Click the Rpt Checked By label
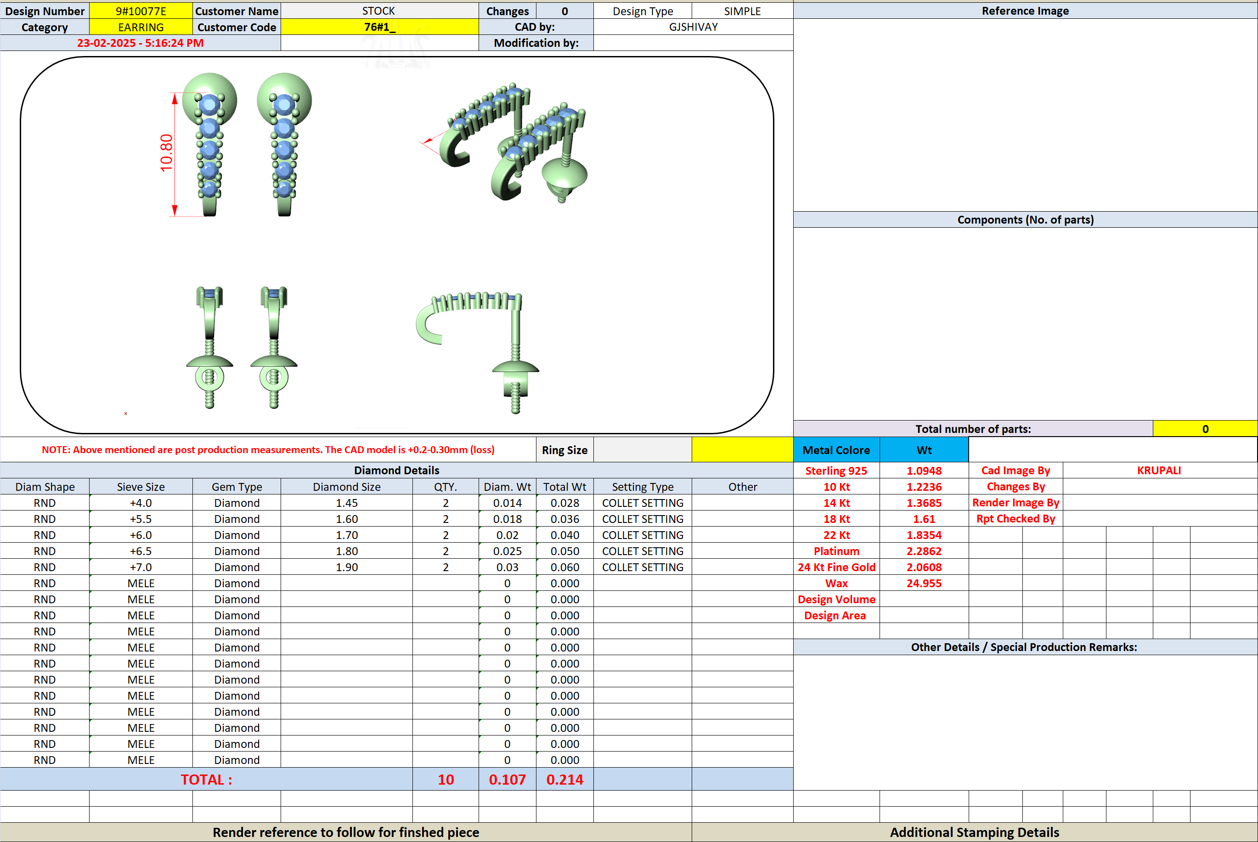1258x842 pixels. 1016,519
